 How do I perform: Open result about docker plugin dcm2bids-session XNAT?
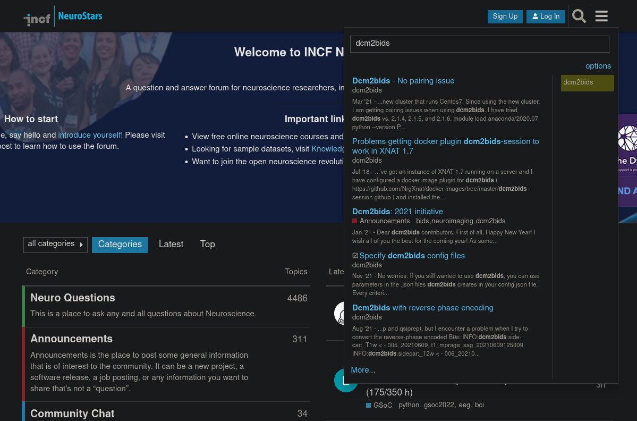click(x=446, y=146)
